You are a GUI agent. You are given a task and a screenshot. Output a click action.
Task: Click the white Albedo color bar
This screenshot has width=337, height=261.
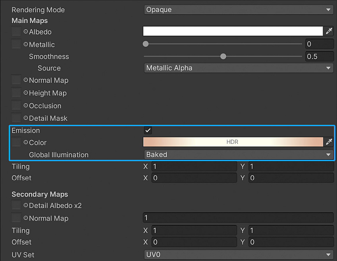(233, 31)
